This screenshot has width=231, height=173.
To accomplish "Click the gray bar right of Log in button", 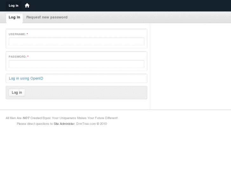I will tap(86, 93).
